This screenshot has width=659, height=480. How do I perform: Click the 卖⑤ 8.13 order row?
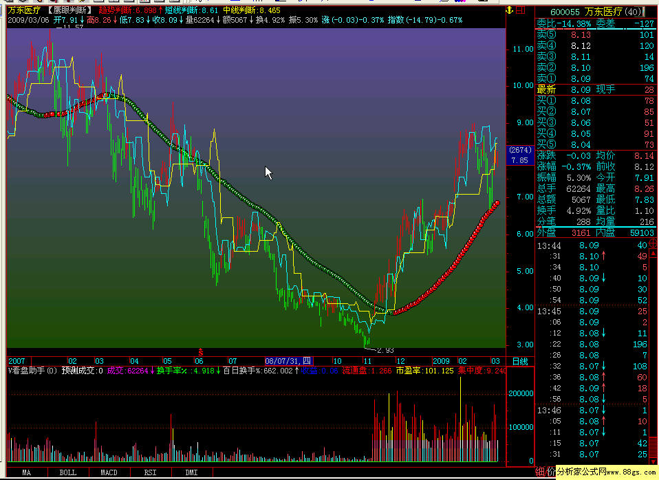click(x=596, y=35)
